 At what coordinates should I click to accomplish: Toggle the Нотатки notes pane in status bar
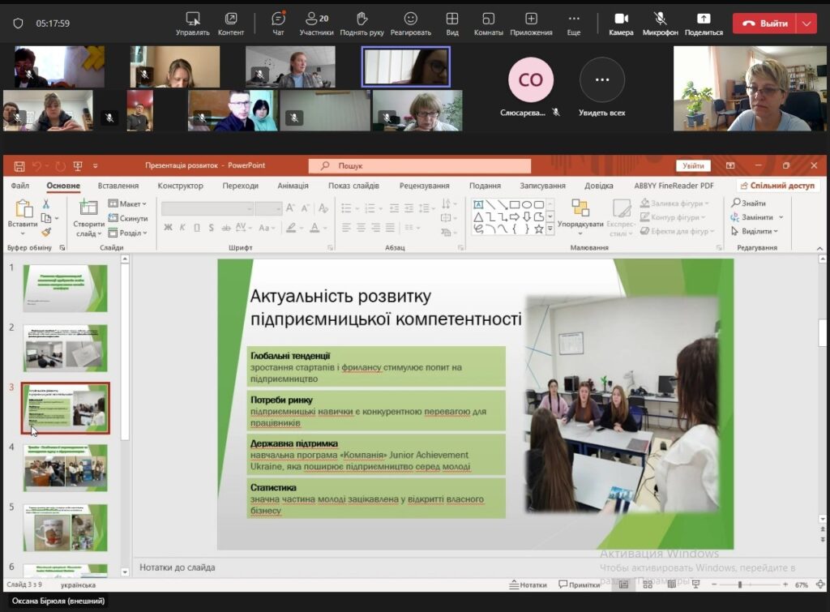(x=528, y=584)
